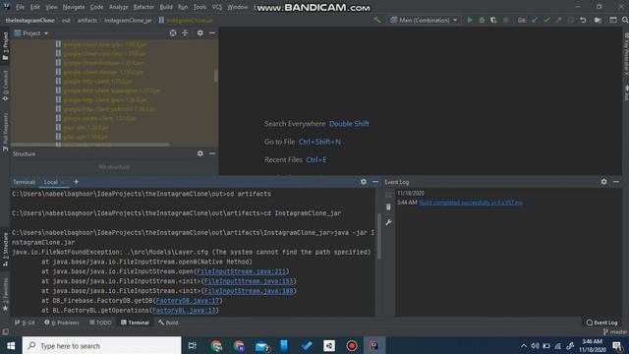
Task: Click Select Opened File locate icon in Project panel
Action: pos(173,33)
